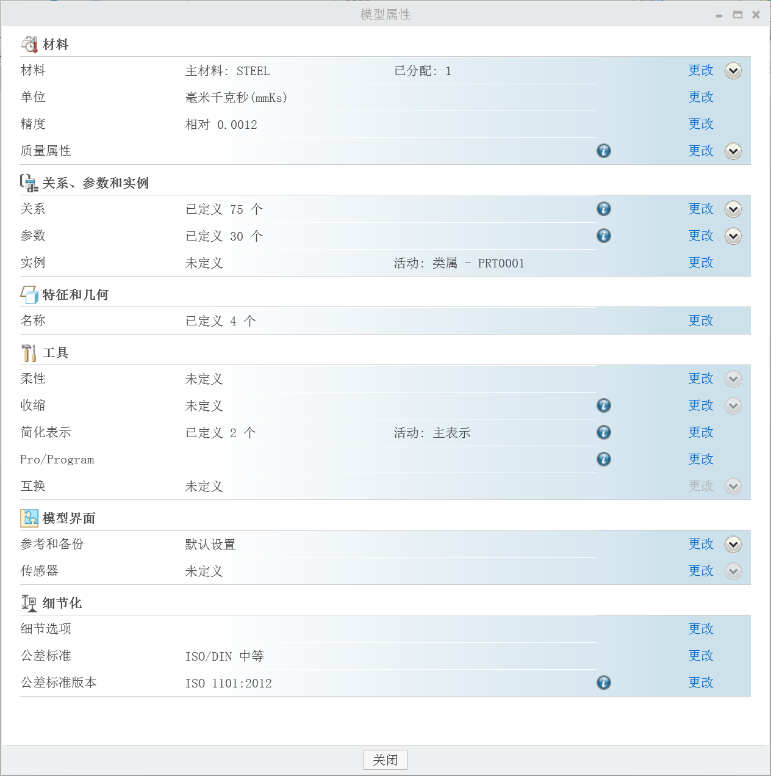Change the 实例 setting via 更改
Screen dimensions: 771x776
coord(700,263)
